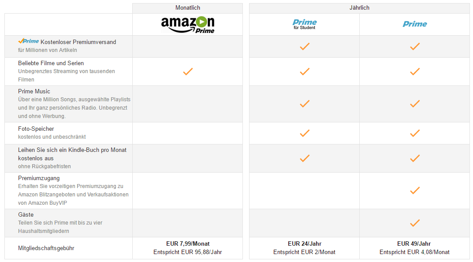Select the Jährlich column header
473x262 pixels.
pos(359,8)
